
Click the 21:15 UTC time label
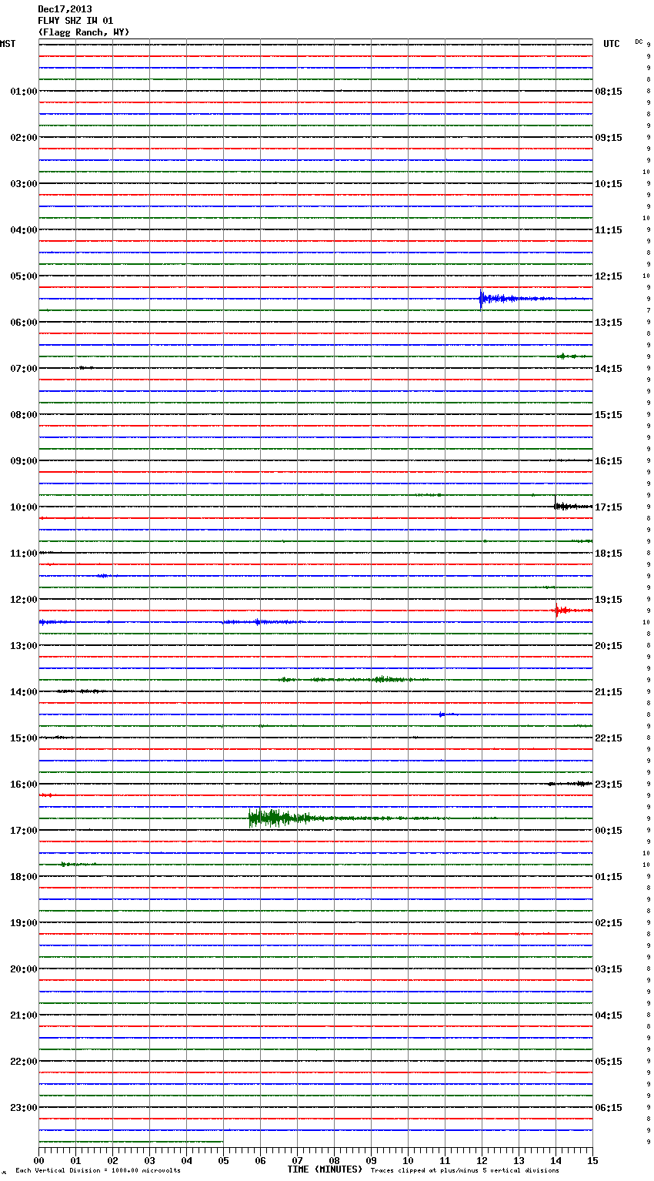point(609,692)
